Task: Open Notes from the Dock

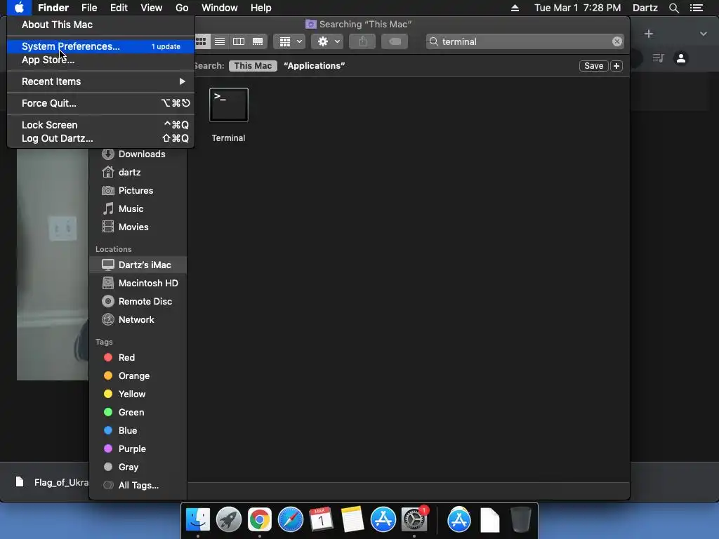Action: (352, 520)
